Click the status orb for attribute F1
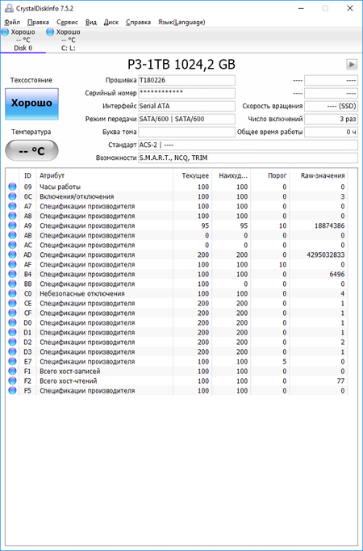Image resolution: width=363 pixels, height=551 pixels. coord(12,371)
